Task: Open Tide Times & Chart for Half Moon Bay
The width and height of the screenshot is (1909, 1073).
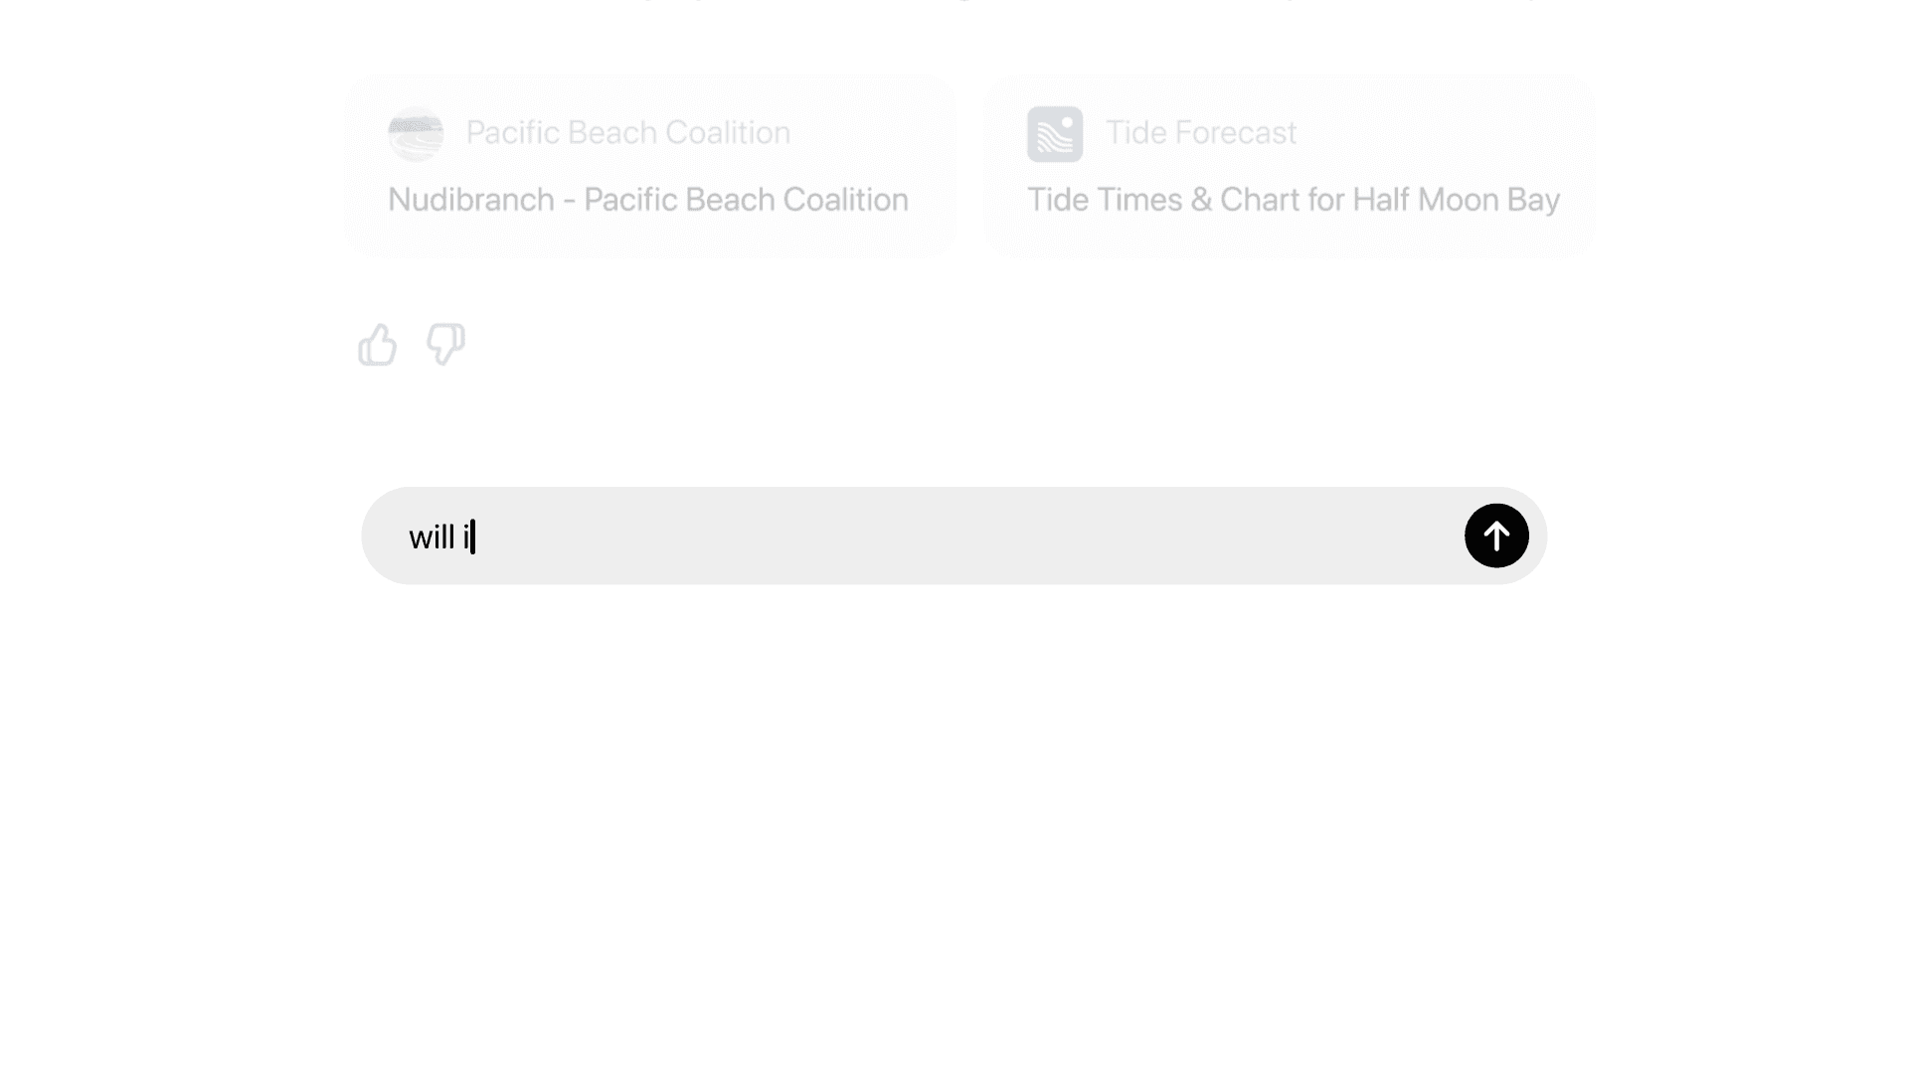Action: tap(1294, 200)
